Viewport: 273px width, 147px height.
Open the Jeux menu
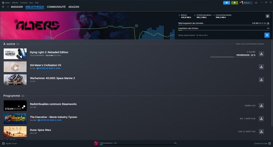[x=31, y=2]
